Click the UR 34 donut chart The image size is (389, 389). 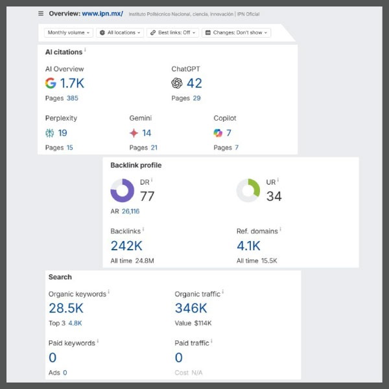tap(248, 191)
